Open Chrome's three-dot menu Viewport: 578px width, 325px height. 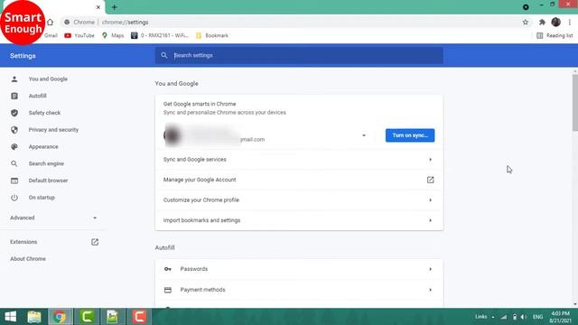pos(570,22)
